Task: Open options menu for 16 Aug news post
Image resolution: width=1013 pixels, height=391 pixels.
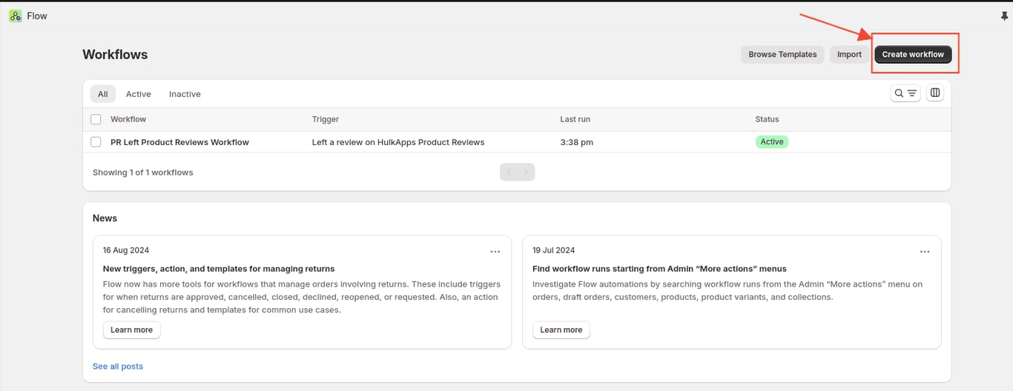Action: click(495, 252)
